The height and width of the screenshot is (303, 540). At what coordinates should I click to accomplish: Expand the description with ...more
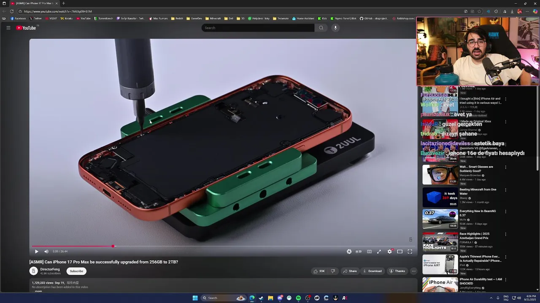click(38, 291)
